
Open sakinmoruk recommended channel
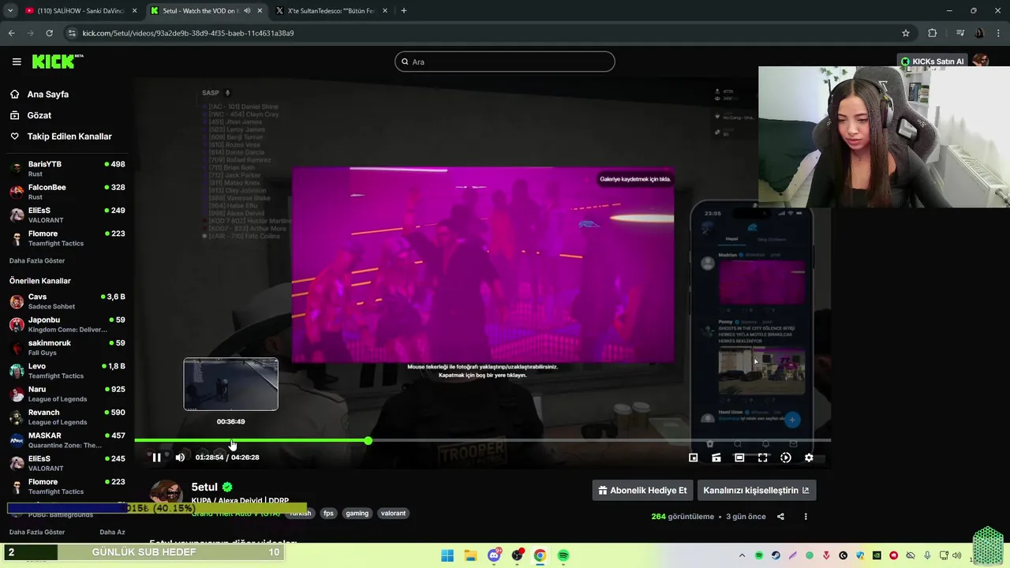pyautogui.click(x=67, y=347)
